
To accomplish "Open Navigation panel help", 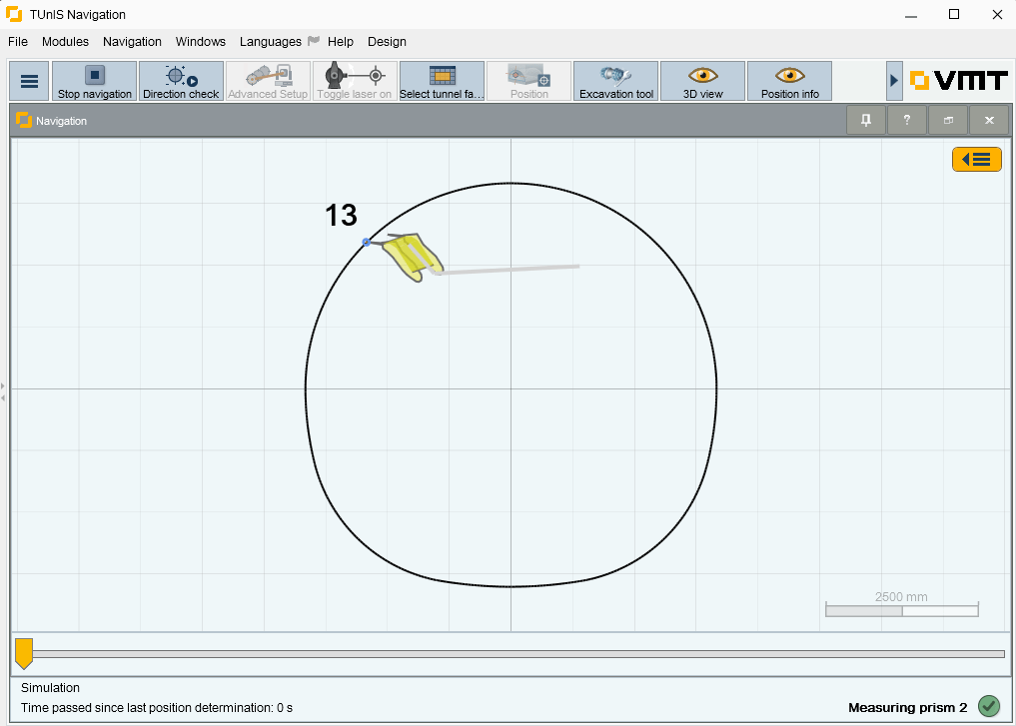I will (906, 120).
